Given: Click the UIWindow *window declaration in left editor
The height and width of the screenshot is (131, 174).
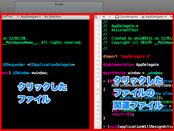Looking at the screenshot, I should pos(30,73).
